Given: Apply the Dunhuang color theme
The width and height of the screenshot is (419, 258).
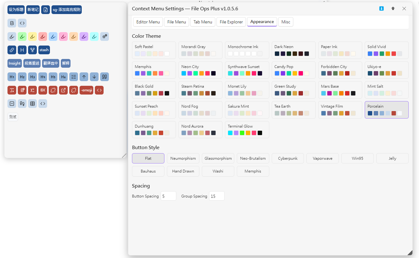Looking at the screenshot, I should [x=154, y=129].
